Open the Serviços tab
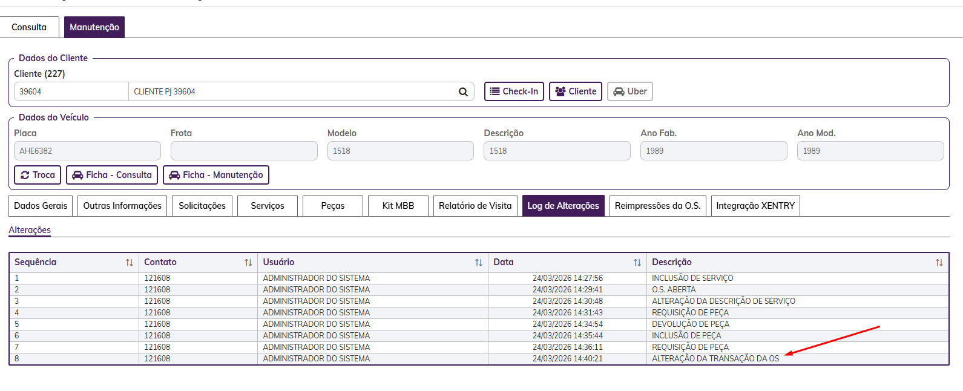The width and height of the screenshot is (963, 391). click(268, 206)
